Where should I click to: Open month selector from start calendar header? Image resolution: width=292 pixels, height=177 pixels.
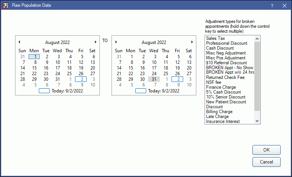click(x=57, y=42)
